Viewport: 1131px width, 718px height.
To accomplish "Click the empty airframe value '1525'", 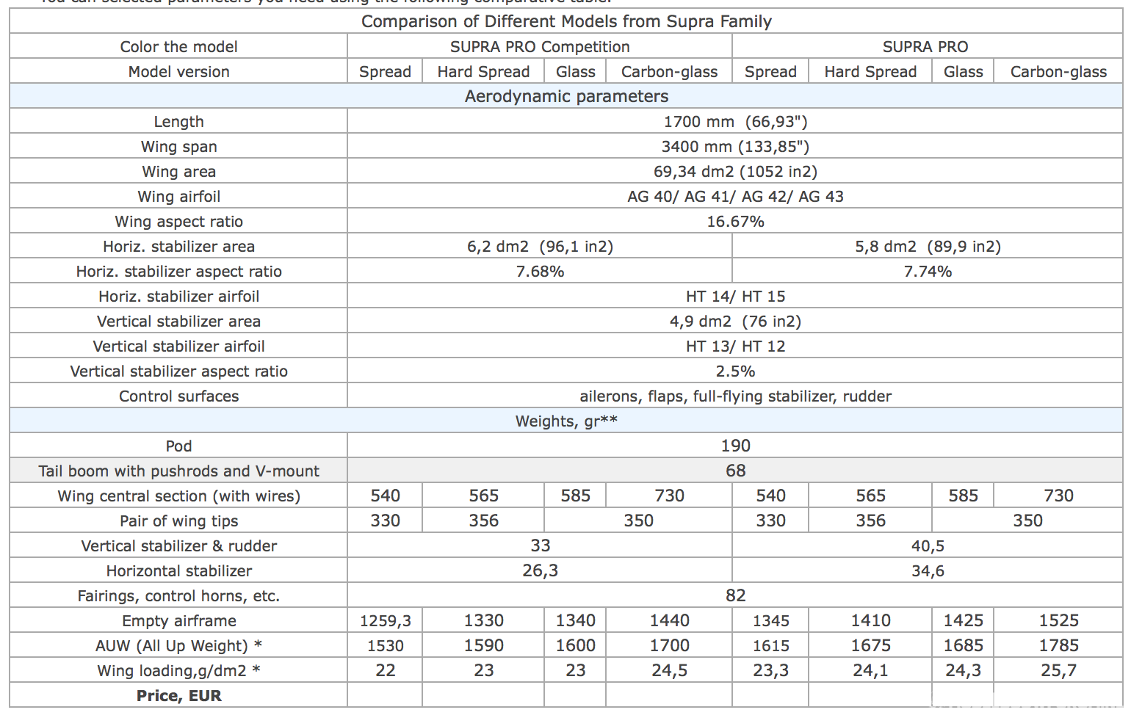I will click(x=1058, y=620).
